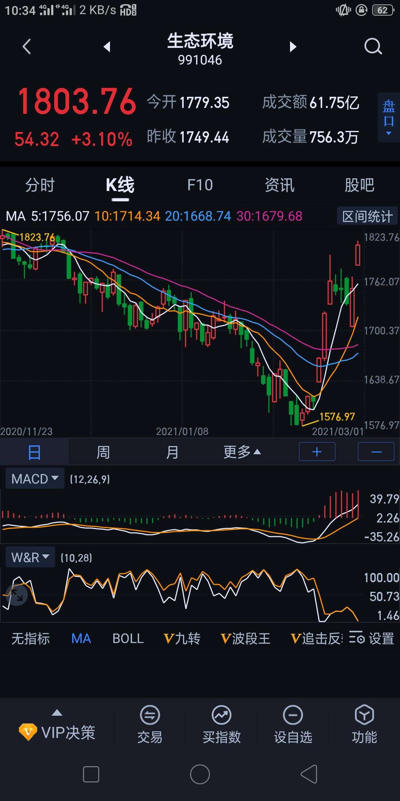Zoom out chart with minus button
The image size is (400, 801).
click(x=376, y=452)
